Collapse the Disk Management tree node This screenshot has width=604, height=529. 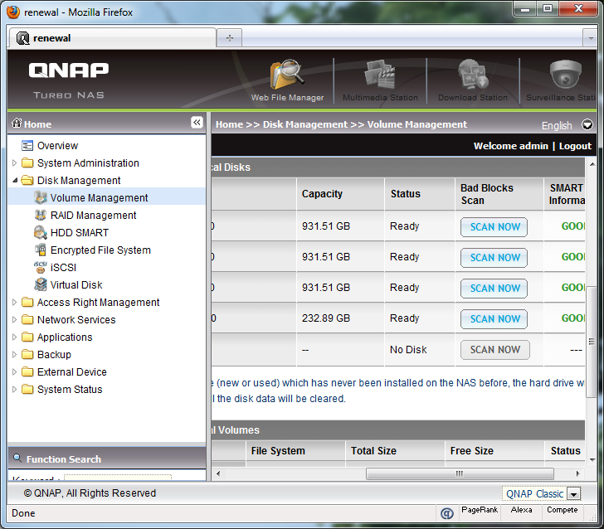click(15, 181)
